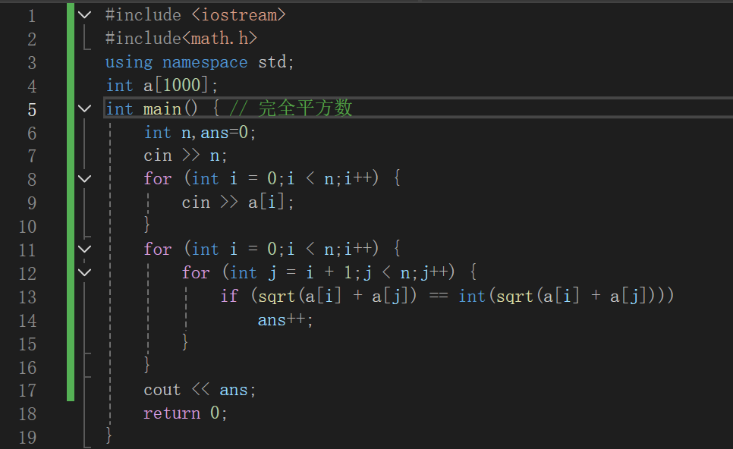Click 'using namespace' keywords on line 3

[176, 62]
